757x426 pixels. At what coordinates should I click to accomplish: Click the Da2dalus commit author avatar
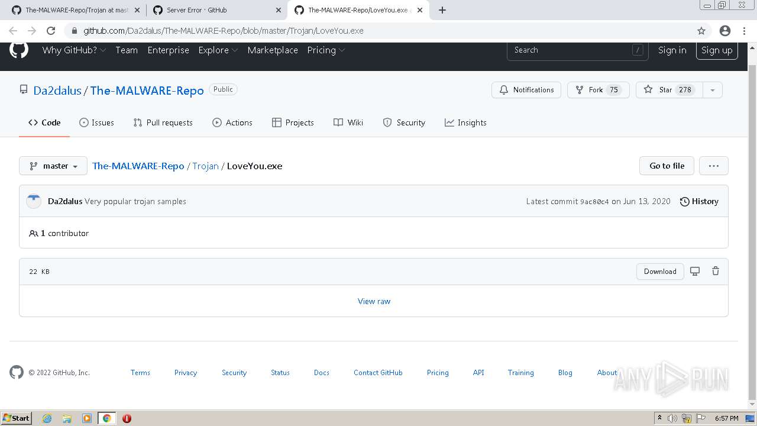pyautogui.click(x=34, y=201)
